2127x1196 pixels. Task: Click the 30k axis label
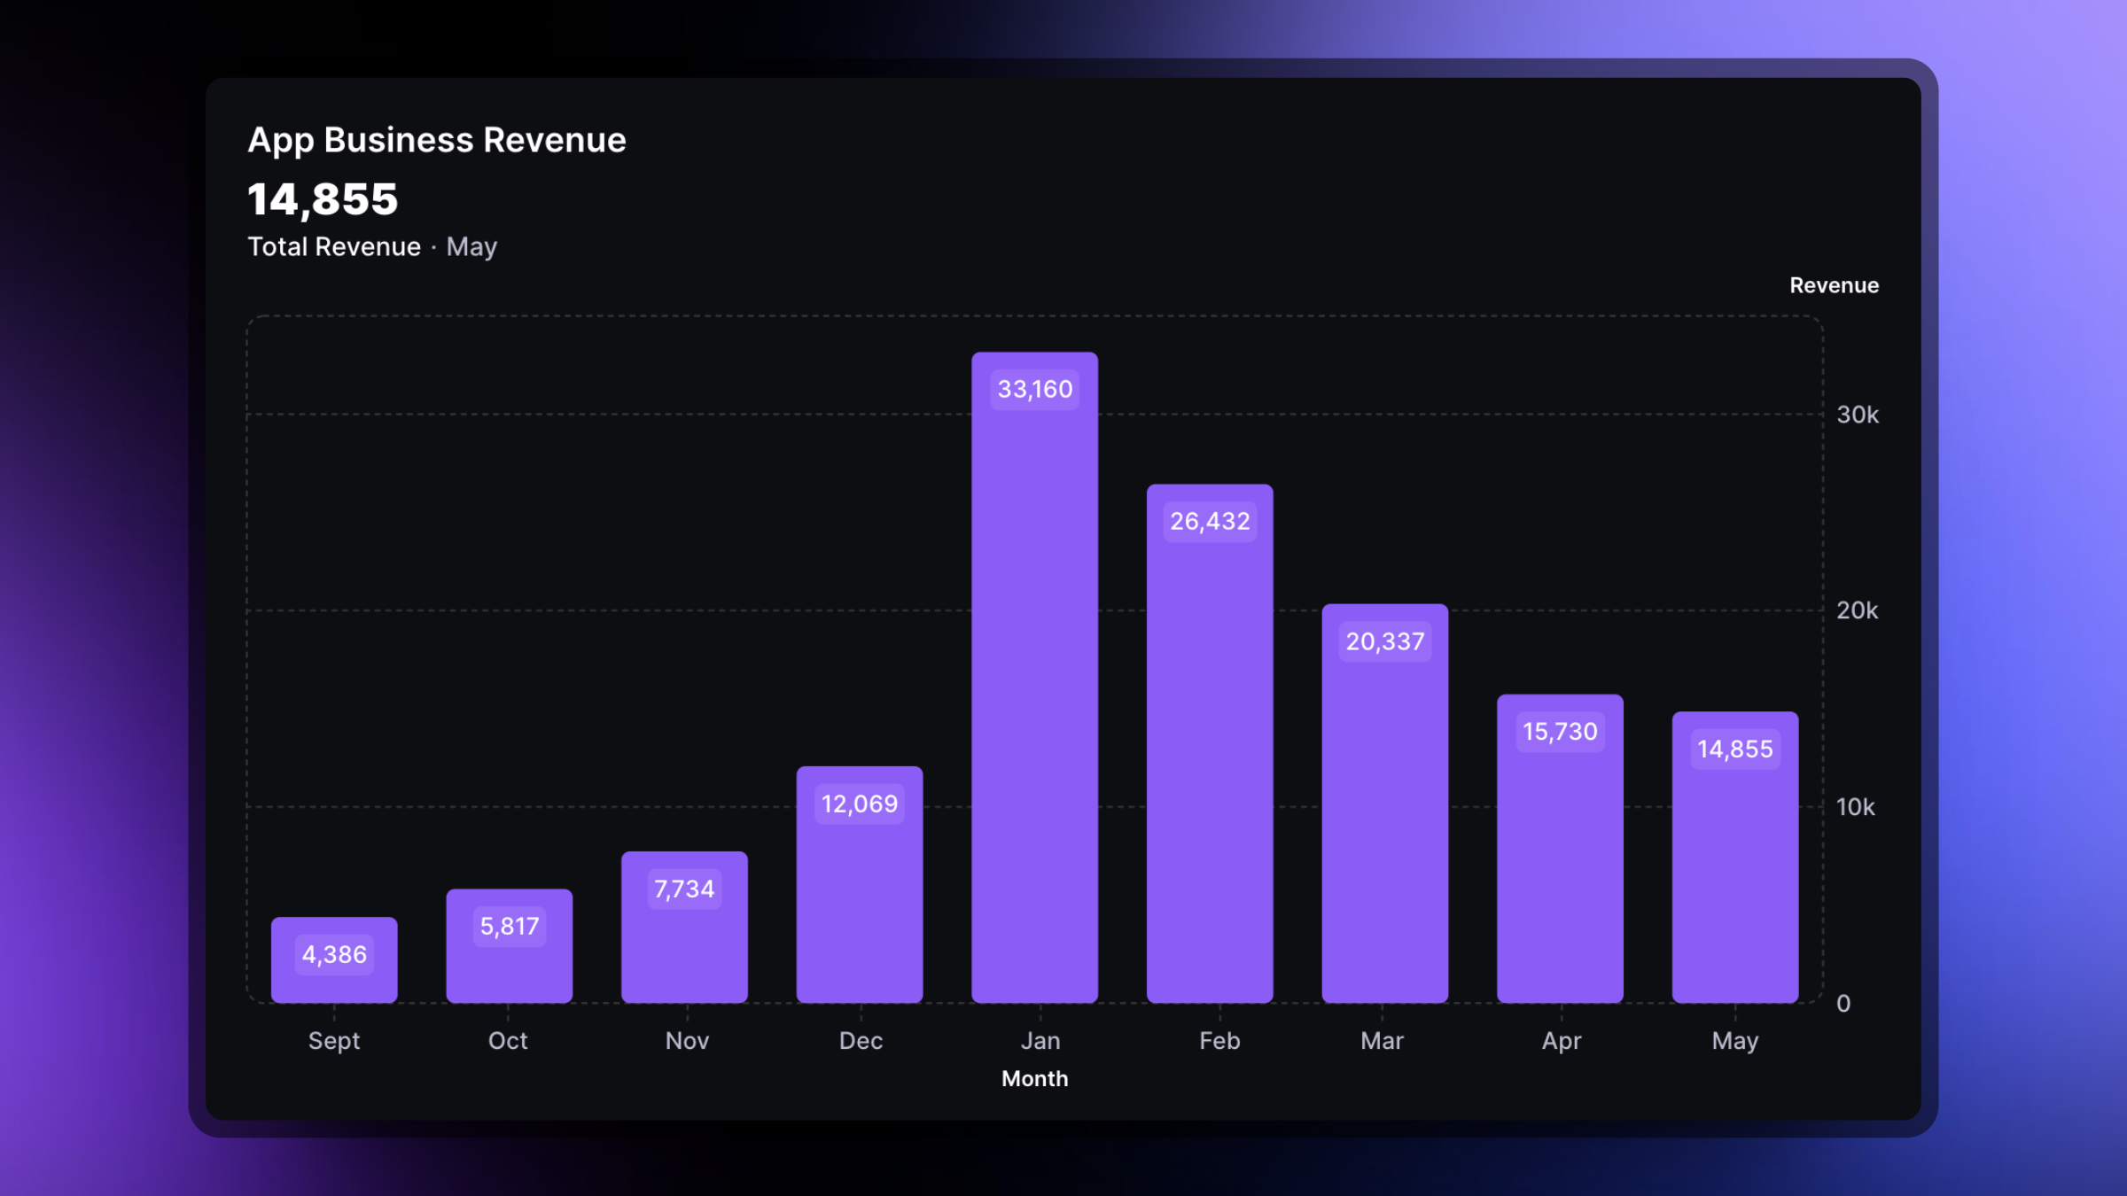click(1858, 415)
